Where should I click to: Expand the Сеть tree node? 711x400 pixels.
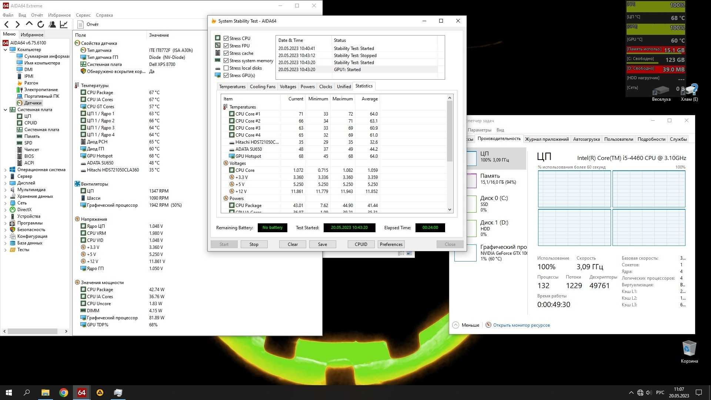tap(6, 203)
